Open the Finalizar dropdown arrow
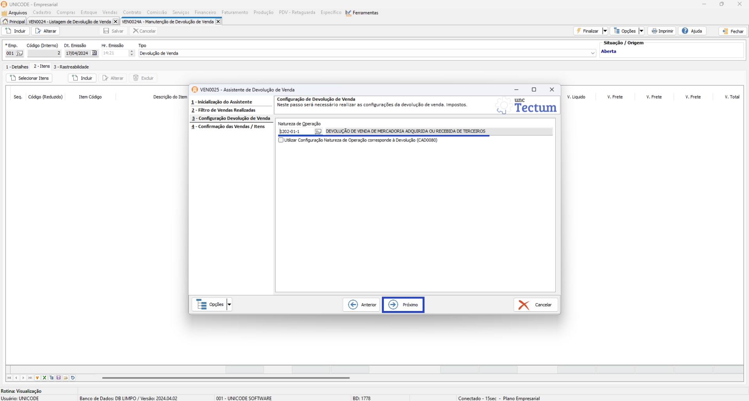Viewport: 749px width, 401px height. tap(605, 31)
